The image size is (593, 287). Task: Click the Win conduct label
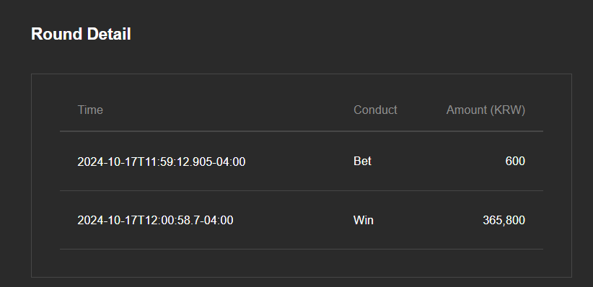[x=364, y=220]
